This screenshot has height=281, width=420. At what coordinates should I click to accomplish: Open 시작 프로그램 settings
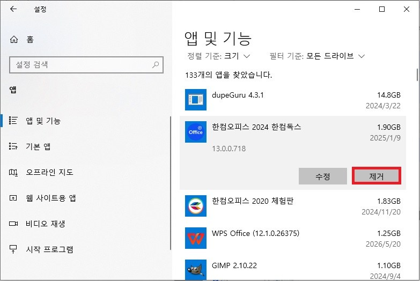[49, 249]
